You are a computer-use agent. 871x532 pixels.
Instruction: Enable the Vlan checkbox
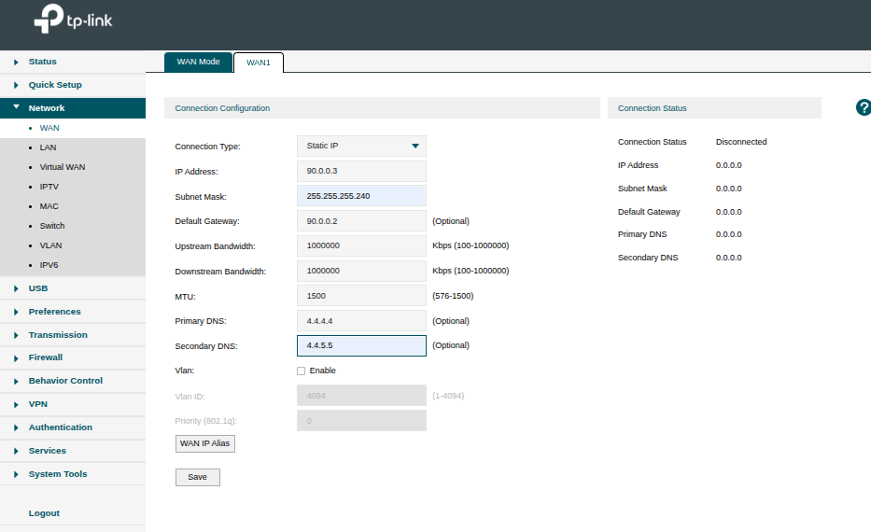[x=302, y=371]
